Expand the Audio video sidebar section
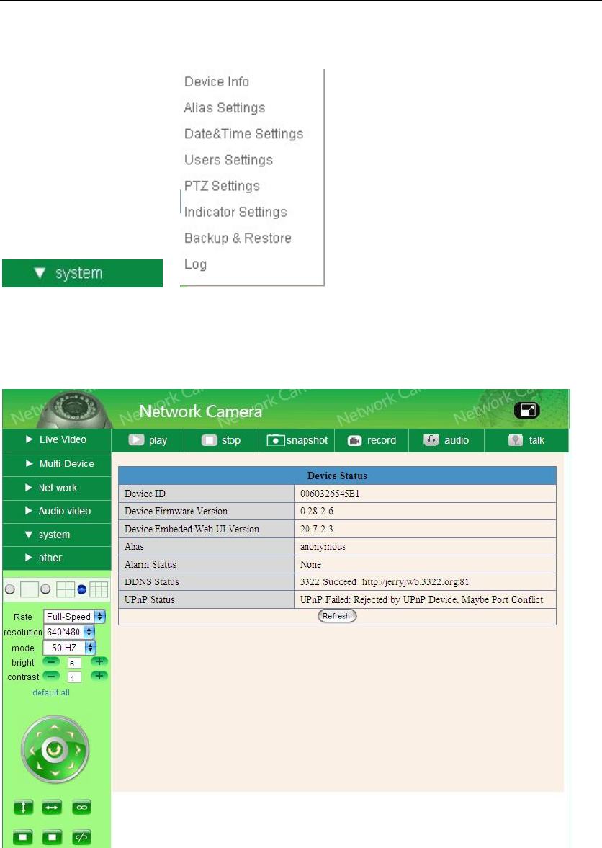 [57, 511]
